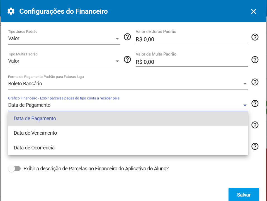The height and width of the screenshot is (201, 267).
Task: Open Forma de Pagamento Padrão dropdown
Action: 245,84
